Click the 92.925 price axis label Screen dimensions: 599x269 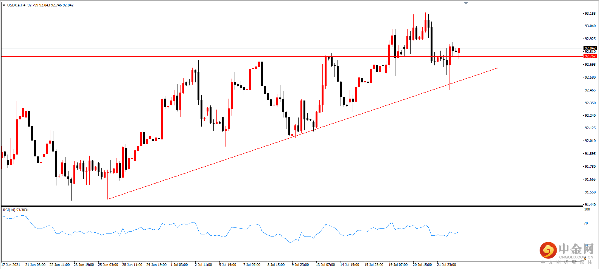[590, 39]
